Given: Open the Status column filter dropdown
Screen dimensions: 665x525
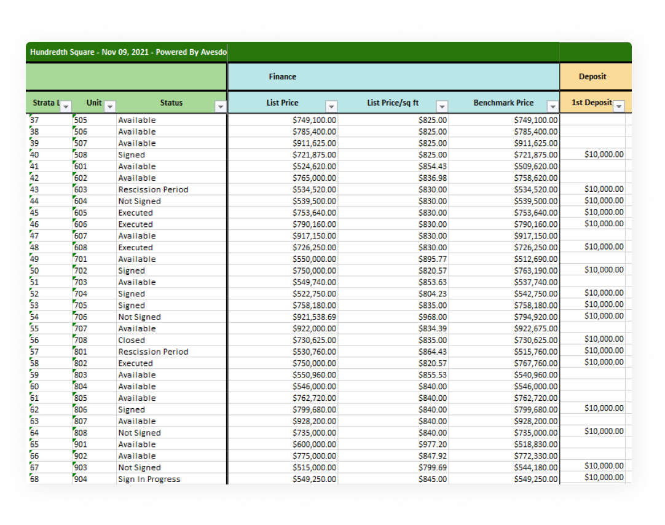Looking at the screenshot, I should click(x=220, y=106).
